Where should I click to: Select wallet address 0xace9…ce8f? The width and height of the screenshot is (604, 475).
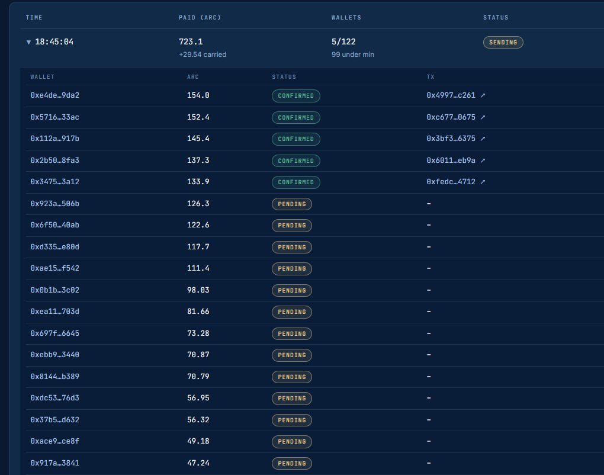[x=54, y=441]
